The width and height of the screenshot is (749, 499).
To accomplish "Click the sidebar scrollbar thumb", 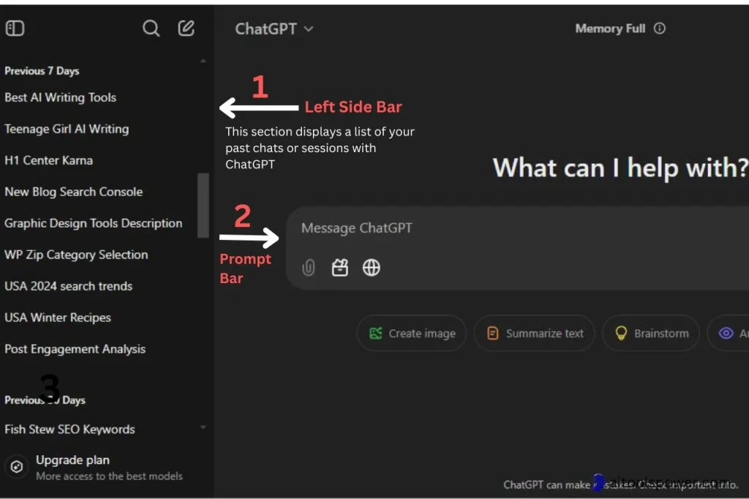I will tap(203, 205).
